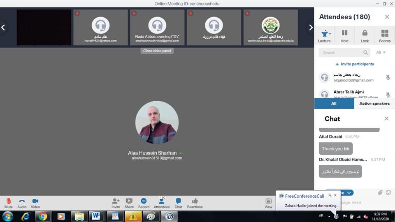Open the Share screen tool
The width and height of the screenshot is (395, 222).
pos(129,202)
